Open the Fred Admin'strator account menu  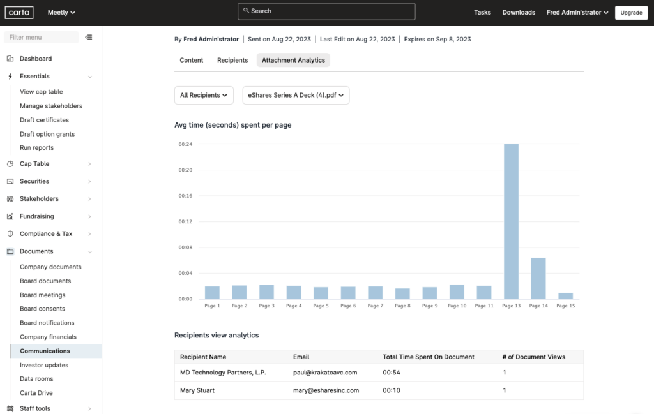[576, 11]
